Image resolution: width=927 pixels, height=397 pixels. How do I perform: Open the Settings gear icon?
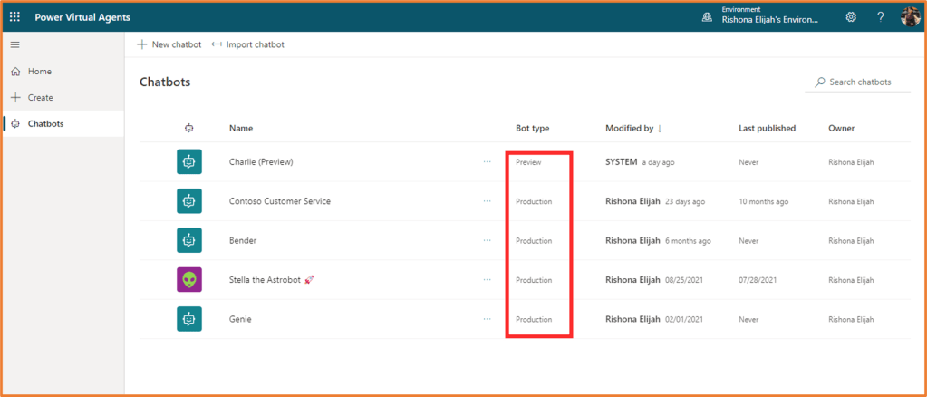coord(850,17)
